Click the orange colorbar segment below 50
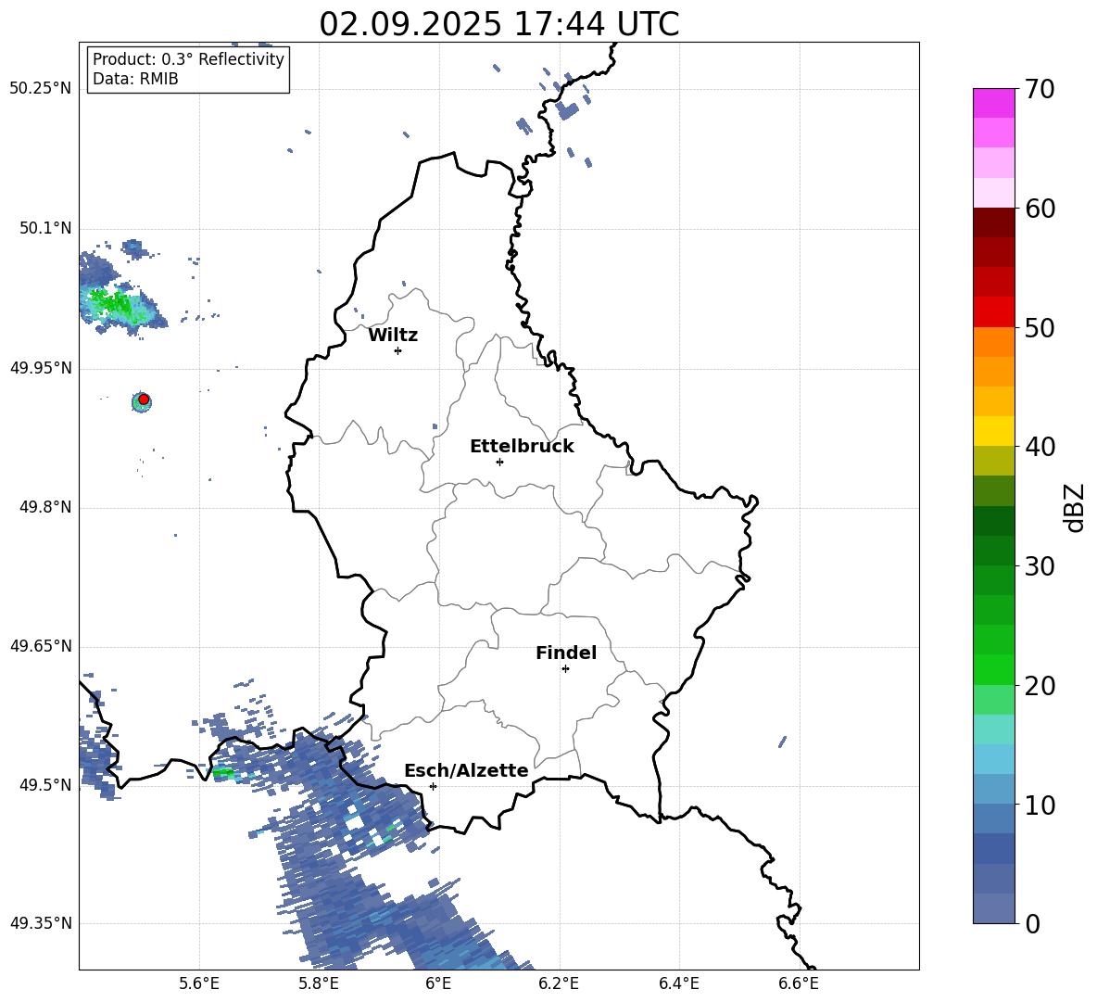 pyautogui.click(x=993, y=342)
